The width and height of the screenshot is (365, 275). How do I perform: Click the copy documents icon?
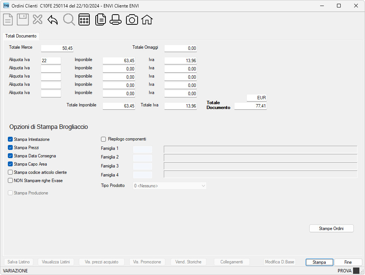click(101, 19)
